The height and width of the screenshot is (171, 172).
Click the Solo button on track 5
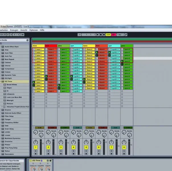coord(86,151)
